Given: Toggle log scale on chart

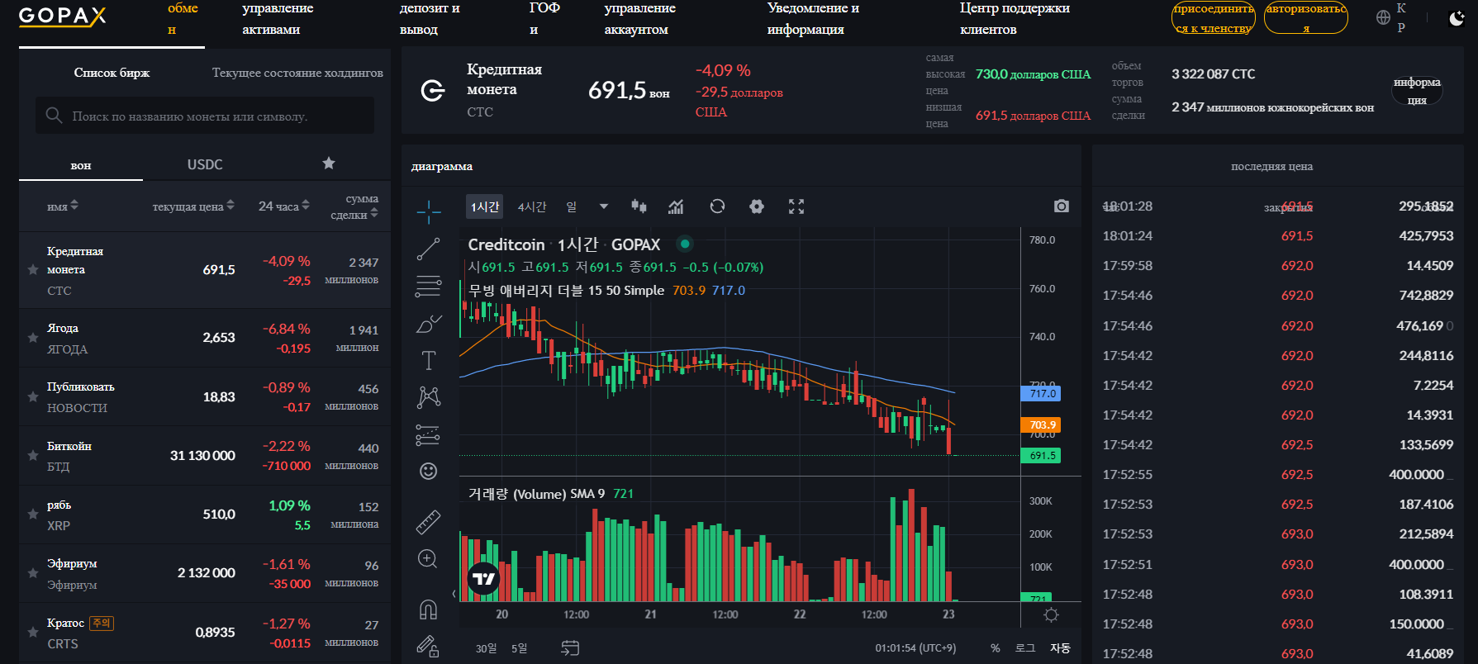Looking at the screenshot, I should (1025, 648).
